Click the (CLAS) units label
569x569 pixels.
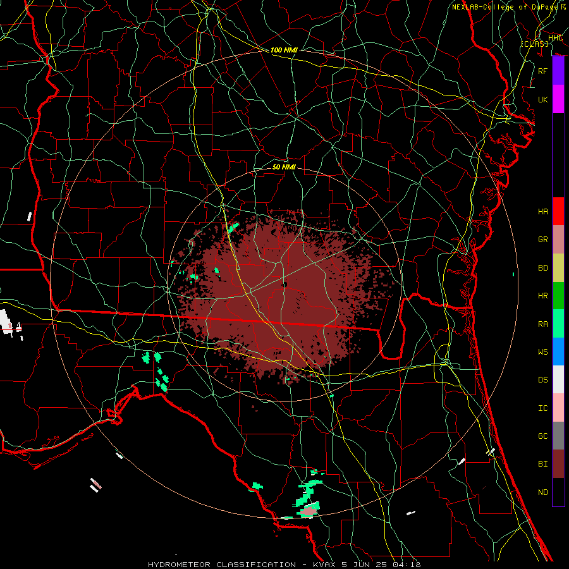pyautogui.click(x=534, y=44)
